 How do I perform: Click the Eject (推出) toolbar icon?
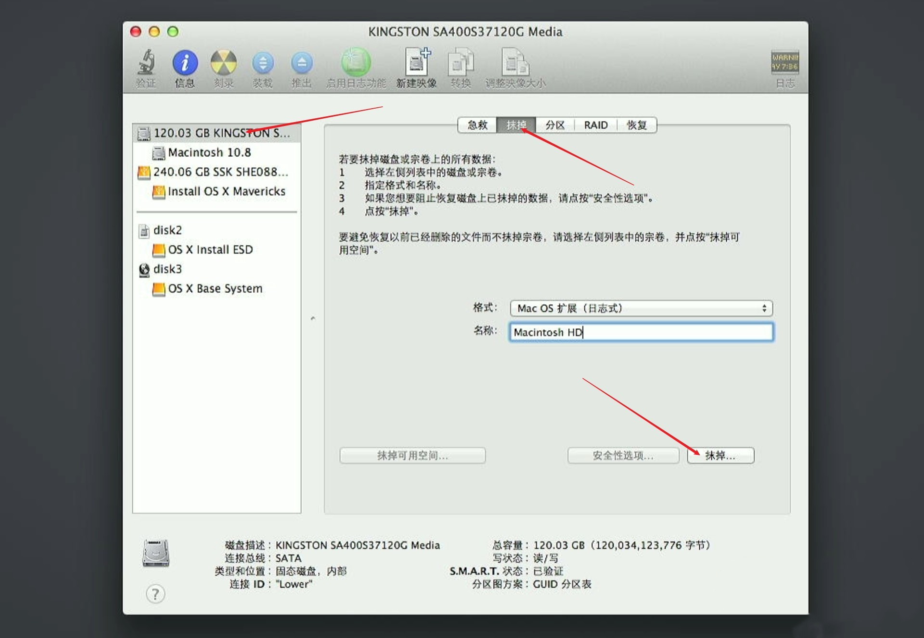click(x=302, y=63)
